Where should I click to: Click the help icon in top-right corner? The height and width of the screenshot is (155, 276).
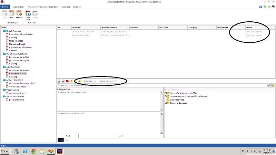tap(260, 7)
